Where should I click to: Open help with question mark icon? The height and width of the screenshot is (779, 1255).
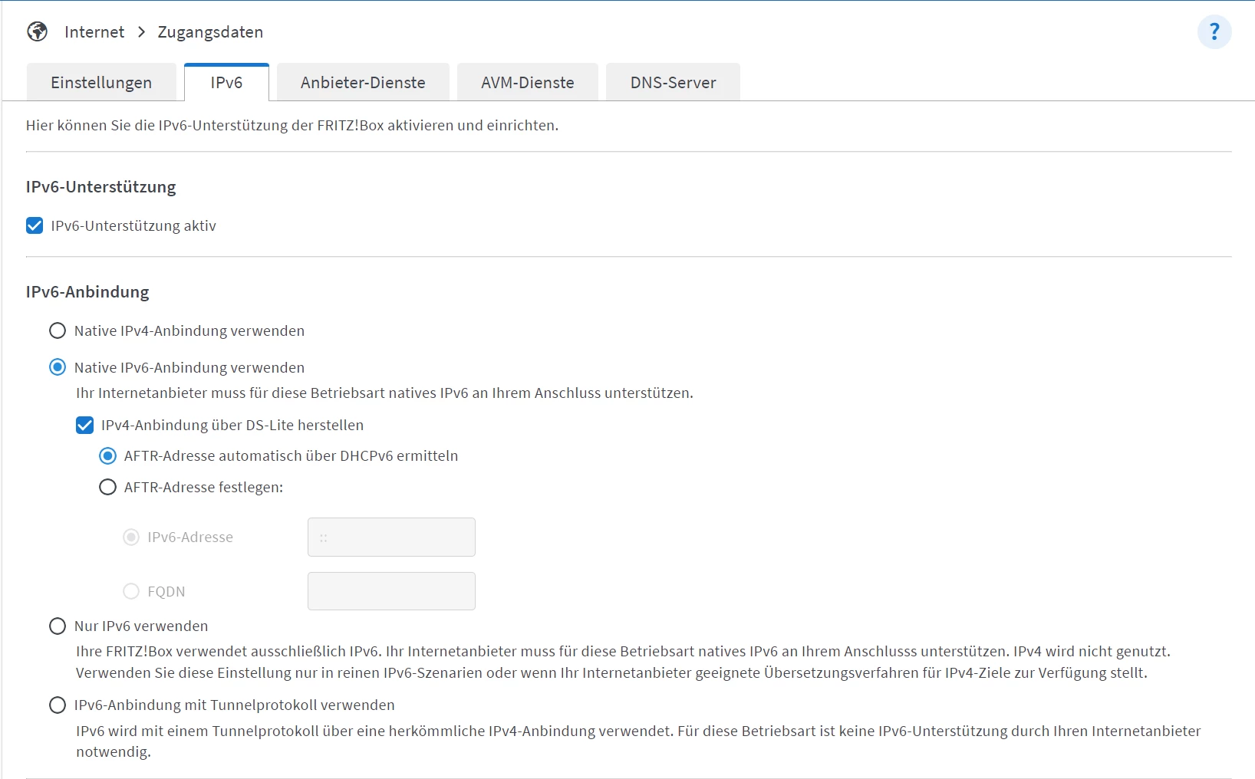(1214, 32)
